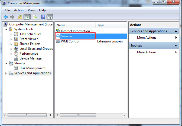182x126 pixels.
Task: Click the Internet Information Services icon
Action: tap(58, 31)
